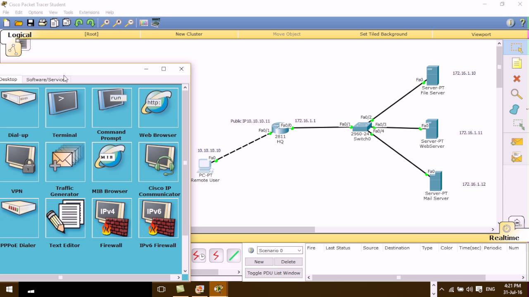Click Set Tiled Background
Image resolution: width=529 pixels, height=297 pixels.
click(384, 34)
